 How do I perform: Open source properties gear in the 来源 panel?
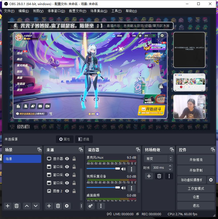point(67,206)
